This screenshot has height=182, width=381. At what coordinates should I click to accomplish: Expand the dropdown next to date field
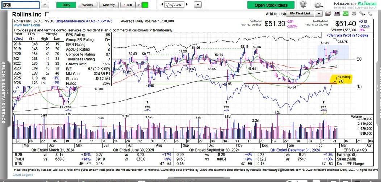[x=198, y=5]
